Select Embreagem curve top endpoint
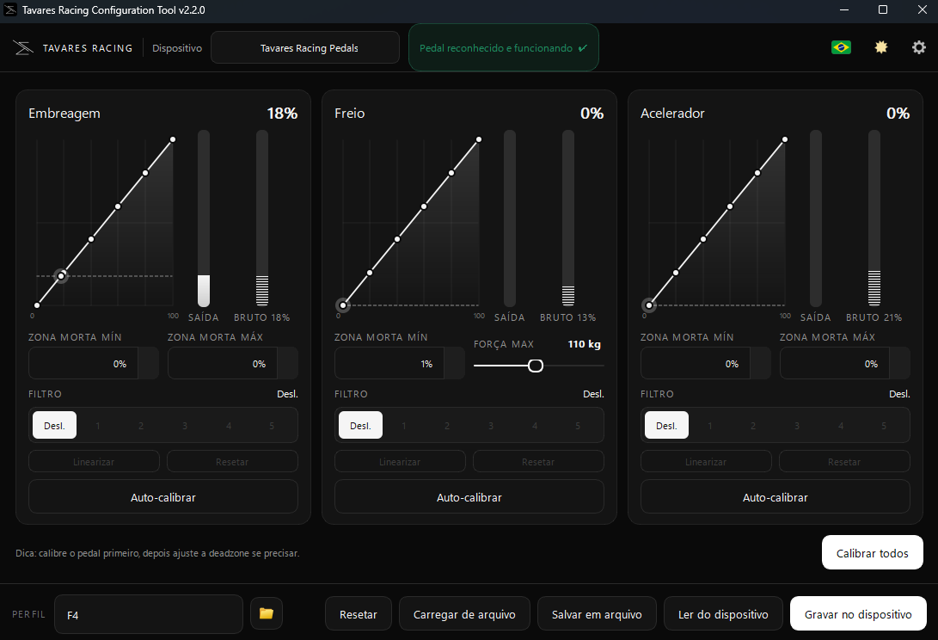This screenshot has height=640, width=938. (173, 139)
